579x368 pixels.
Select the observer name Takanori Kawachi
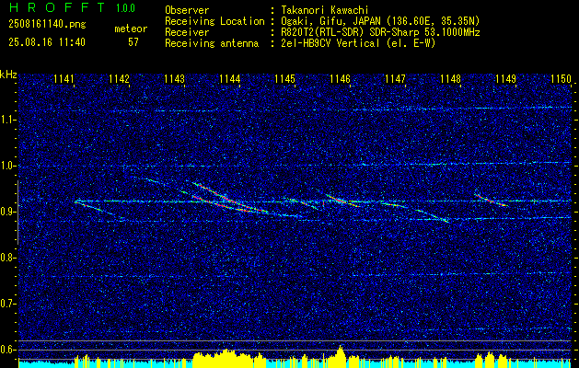325,10
